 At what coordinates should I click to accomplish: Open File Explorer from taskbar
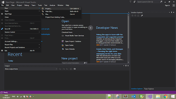point(158,96)
